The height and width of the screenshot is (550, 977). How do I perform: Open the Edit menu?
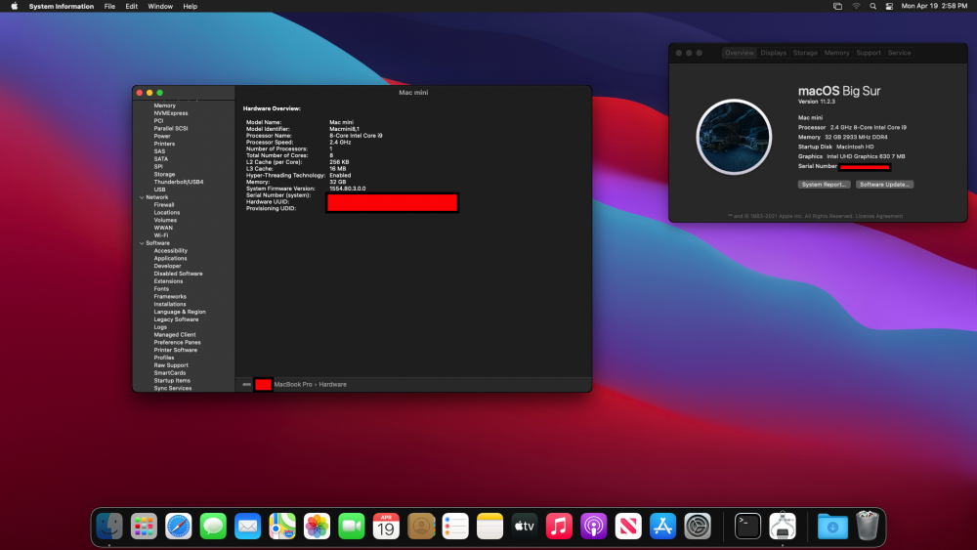coord(132,6)
